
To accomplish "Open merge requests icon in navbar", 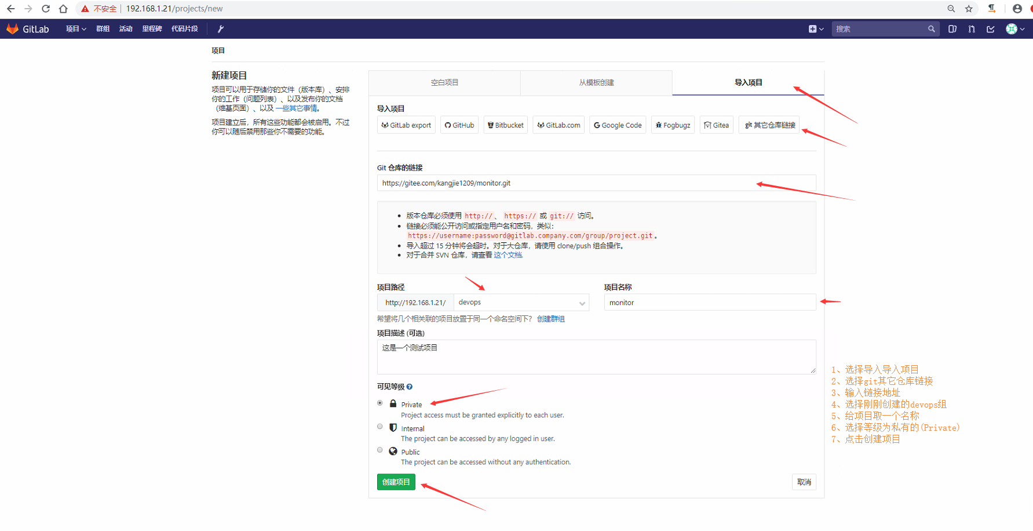I will point(972,29).
